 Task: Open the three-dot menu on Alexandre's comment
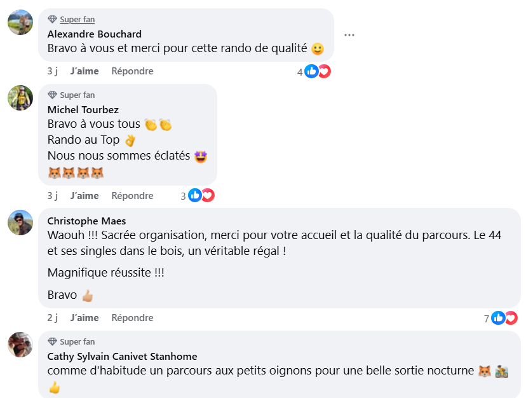pyautogui.click(x=349, y=35)
